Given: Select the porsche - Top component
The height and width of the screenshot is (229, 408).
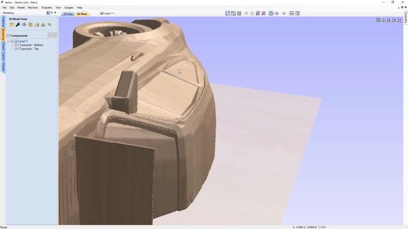Looking at the screenshot, I should pyautogui.click(x=30, y=49).
